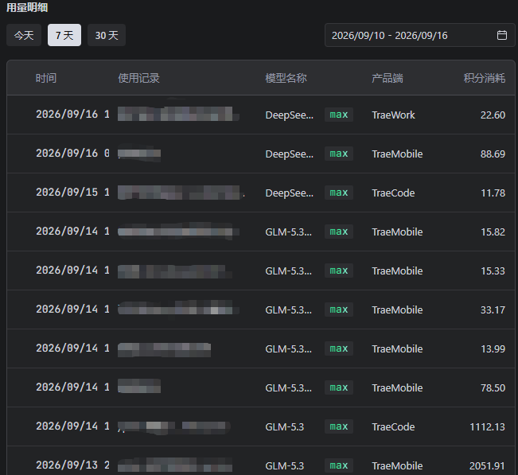Select the 30 天 filter tab
The image size is (518, 475).
click(x=107, y=35)
